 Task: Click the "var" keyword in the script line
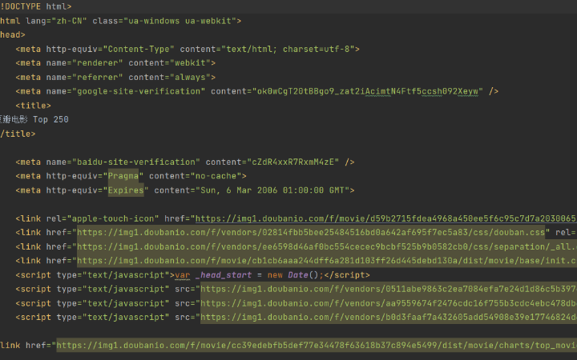[183, 275]
